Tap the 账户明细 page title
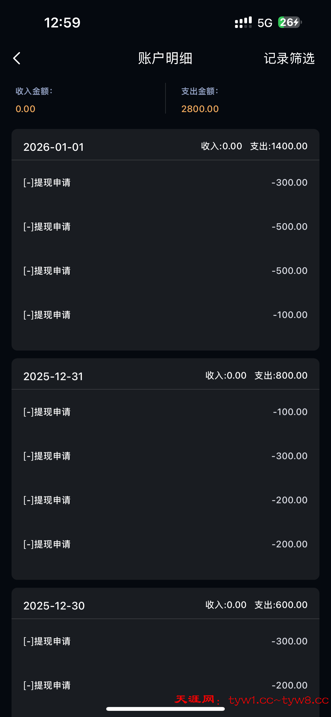331x717 pixels. 165,58
